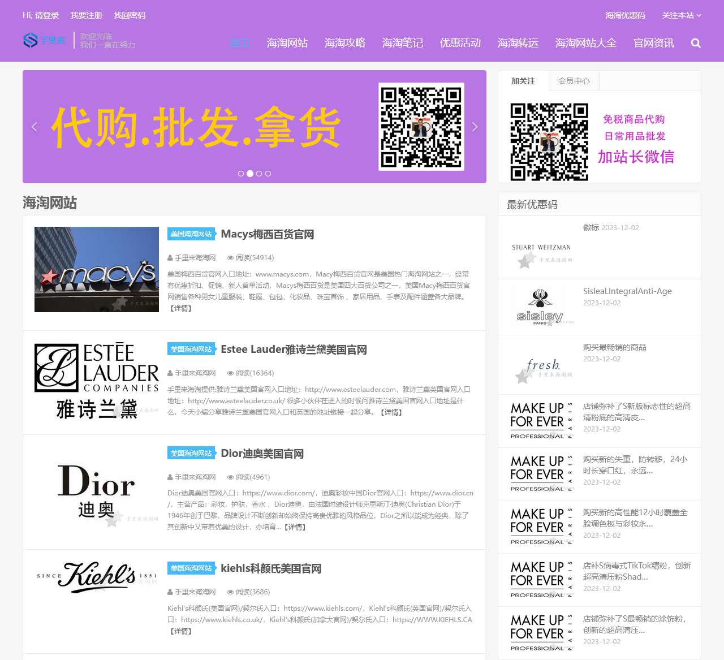
Task: Click 详情 link in the Dior summary
Action: pyautogui.click(x=295, y=527)
